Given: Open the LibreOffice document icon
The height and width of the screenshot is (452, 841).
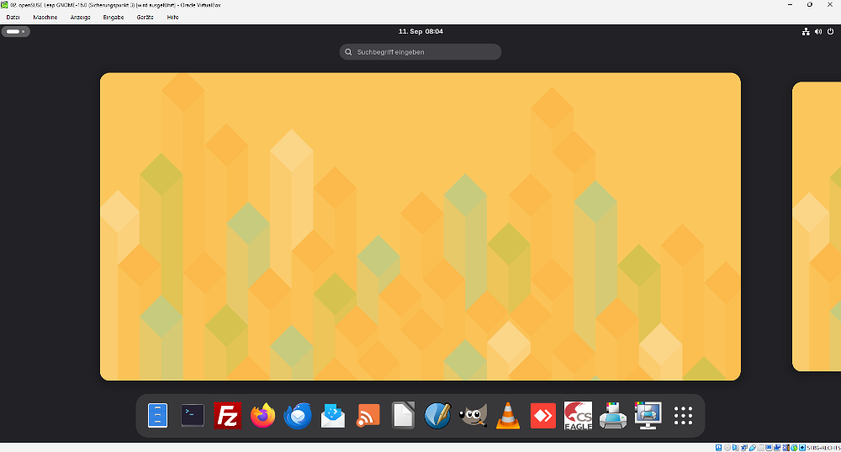Looking at the screenshot, I should (403, 416).
